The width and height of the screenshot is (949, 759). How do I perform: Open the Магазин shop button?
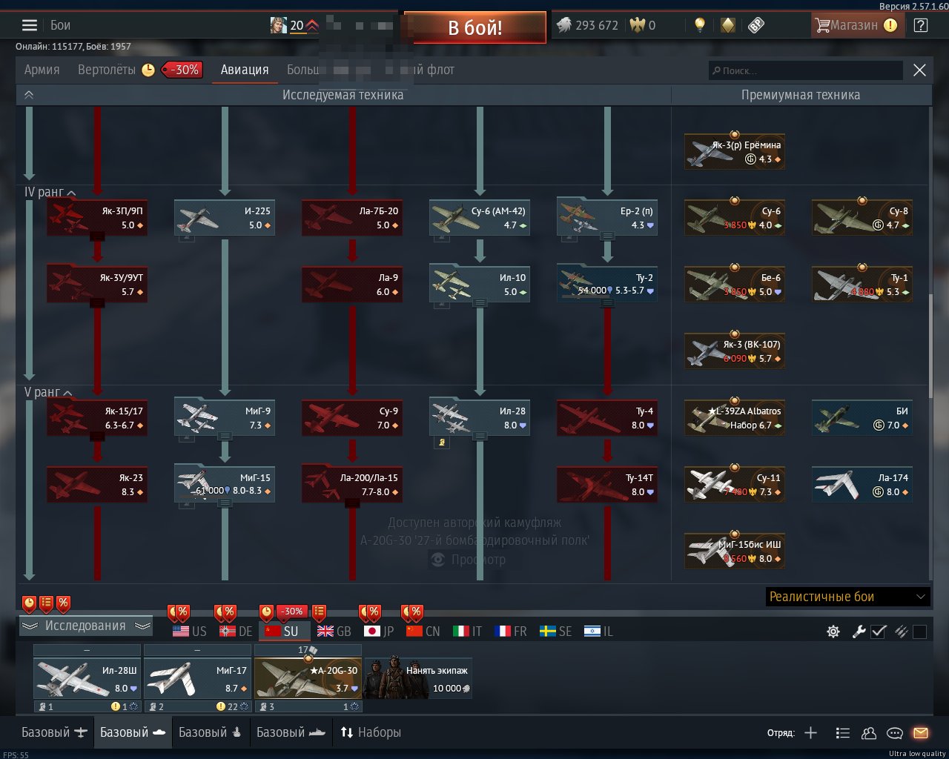856,25
